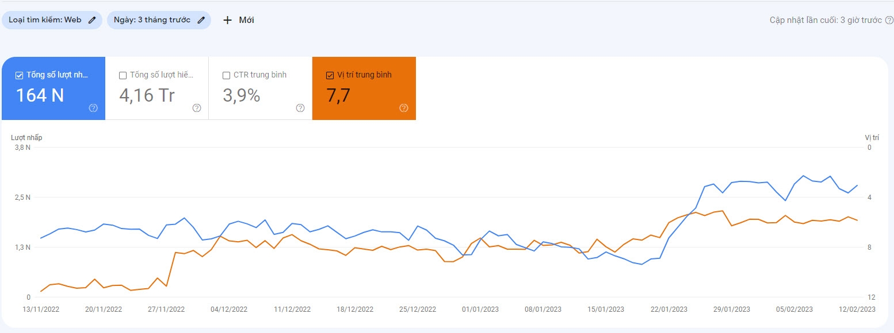Screen dimensions: 894x333
Task: Click the 1,3 N left axis value
Action: pos(24,247)
